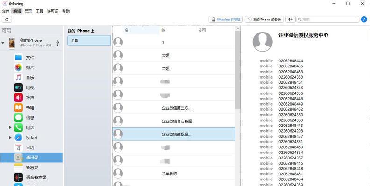Sort contacts by the 名 column

click(127, 30)
